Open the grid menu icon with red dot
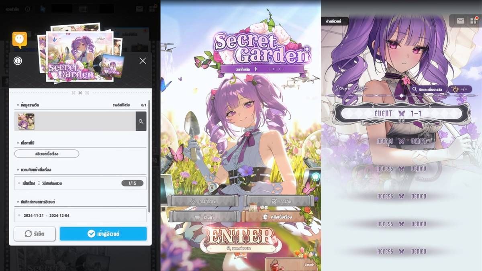The height and width of the screenshot is (271, 482). tap(473, 21)
